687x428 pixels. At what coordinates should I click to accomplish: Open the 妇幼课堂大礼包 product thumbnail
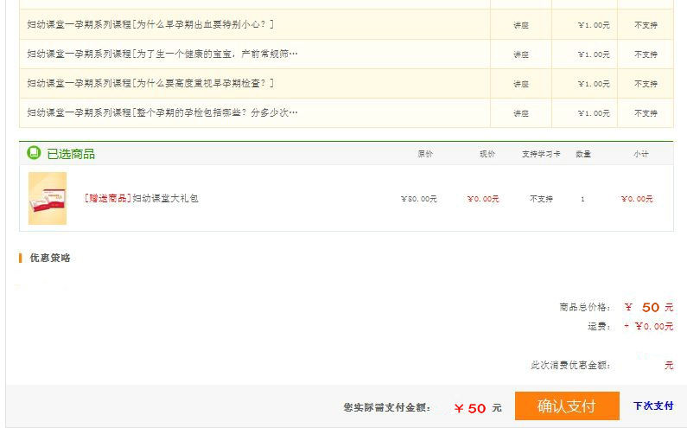click(48, 198)
